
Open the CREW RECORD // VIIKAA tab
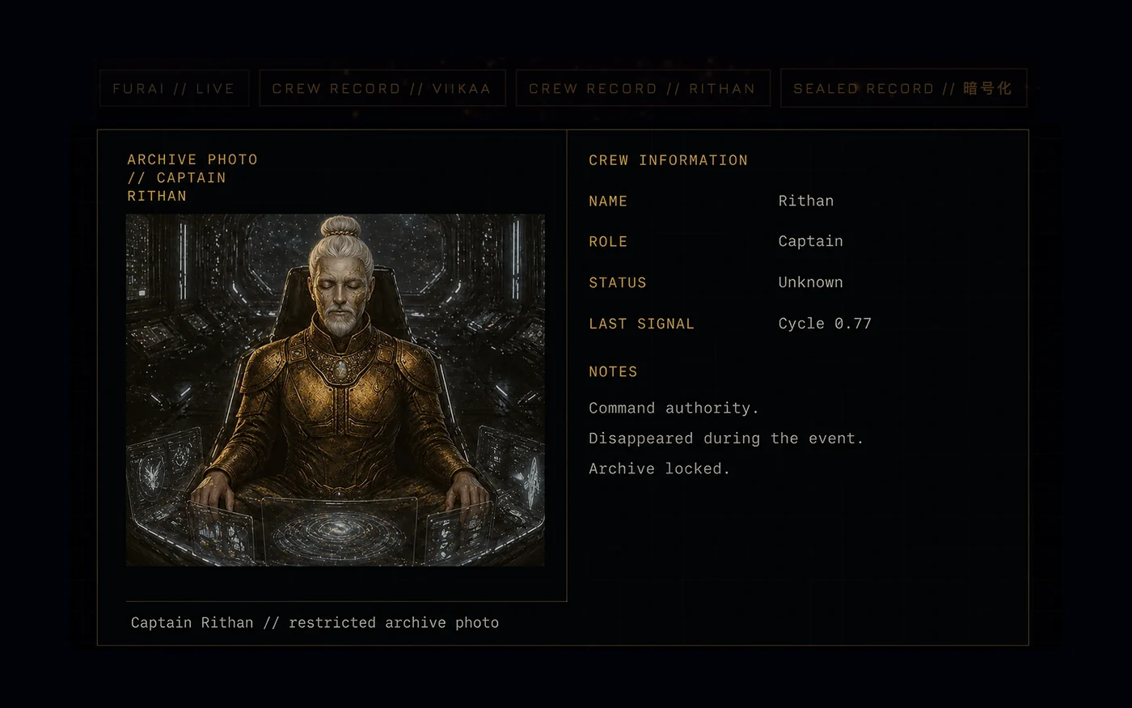(x=382, y=88)
